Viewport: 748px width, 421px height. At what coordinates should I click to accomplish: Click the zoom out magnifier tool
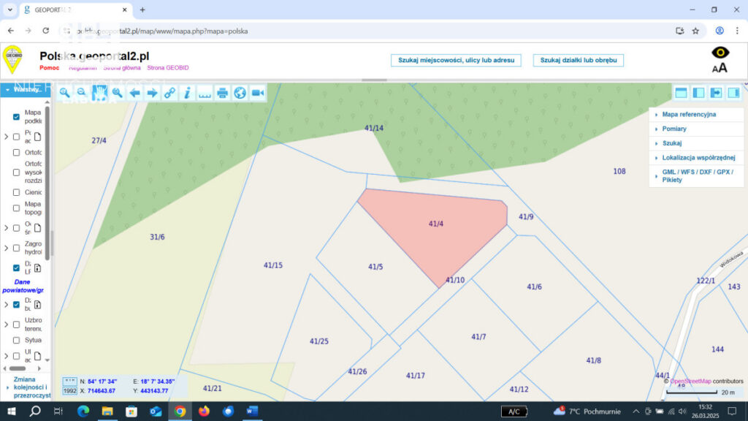pyautogui.click(x=82, y=93)
